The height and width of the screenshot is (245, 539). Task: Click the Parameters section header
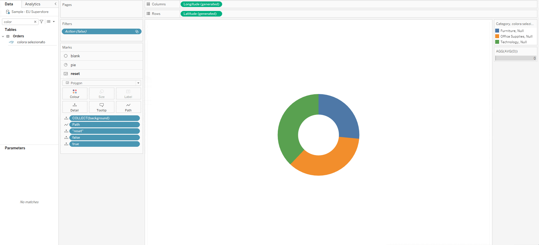coord(15,148)
